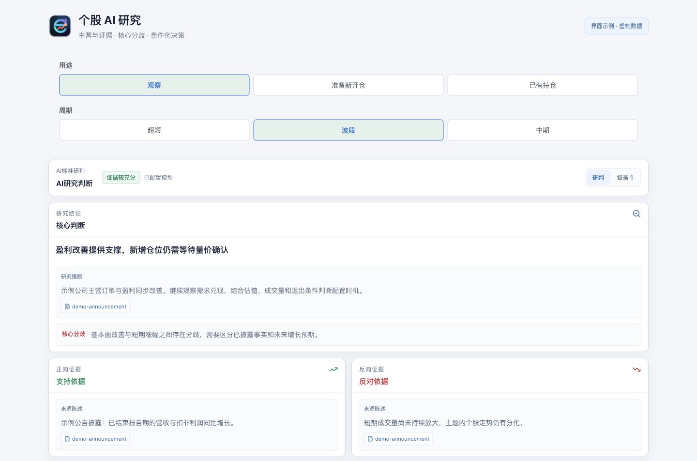Click the text 示例公司主营订单与盈利同步改善

(112, 291)
